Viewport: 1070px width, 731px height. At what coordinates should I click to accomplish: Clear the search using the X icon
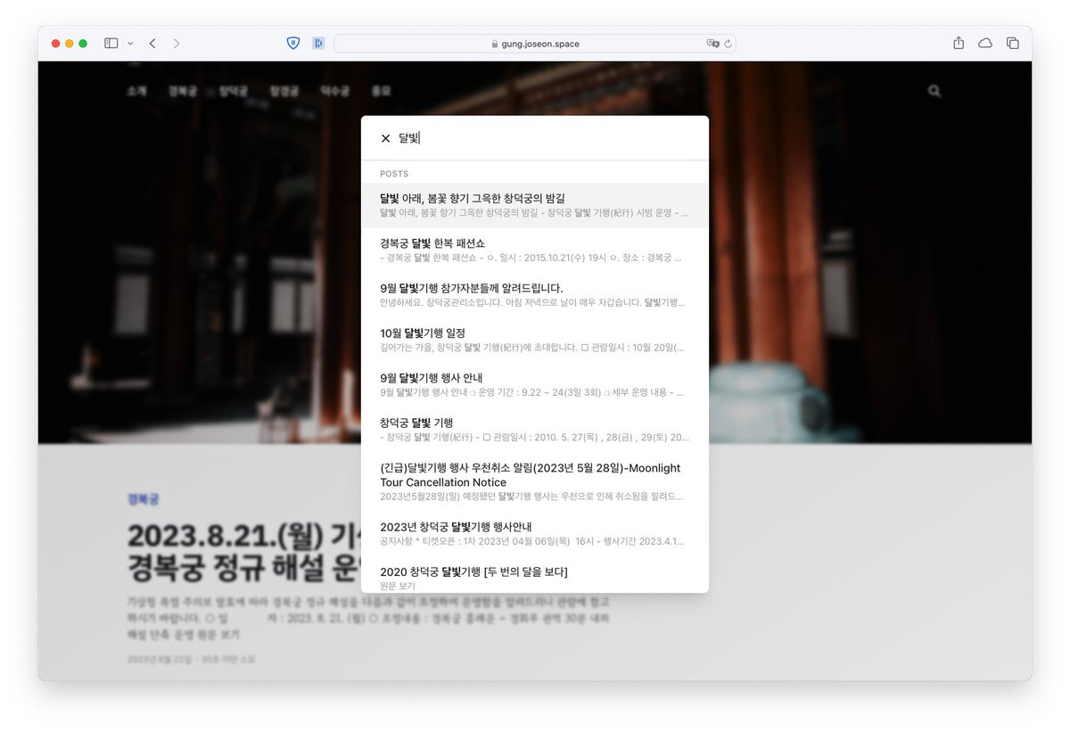[385, 138]
